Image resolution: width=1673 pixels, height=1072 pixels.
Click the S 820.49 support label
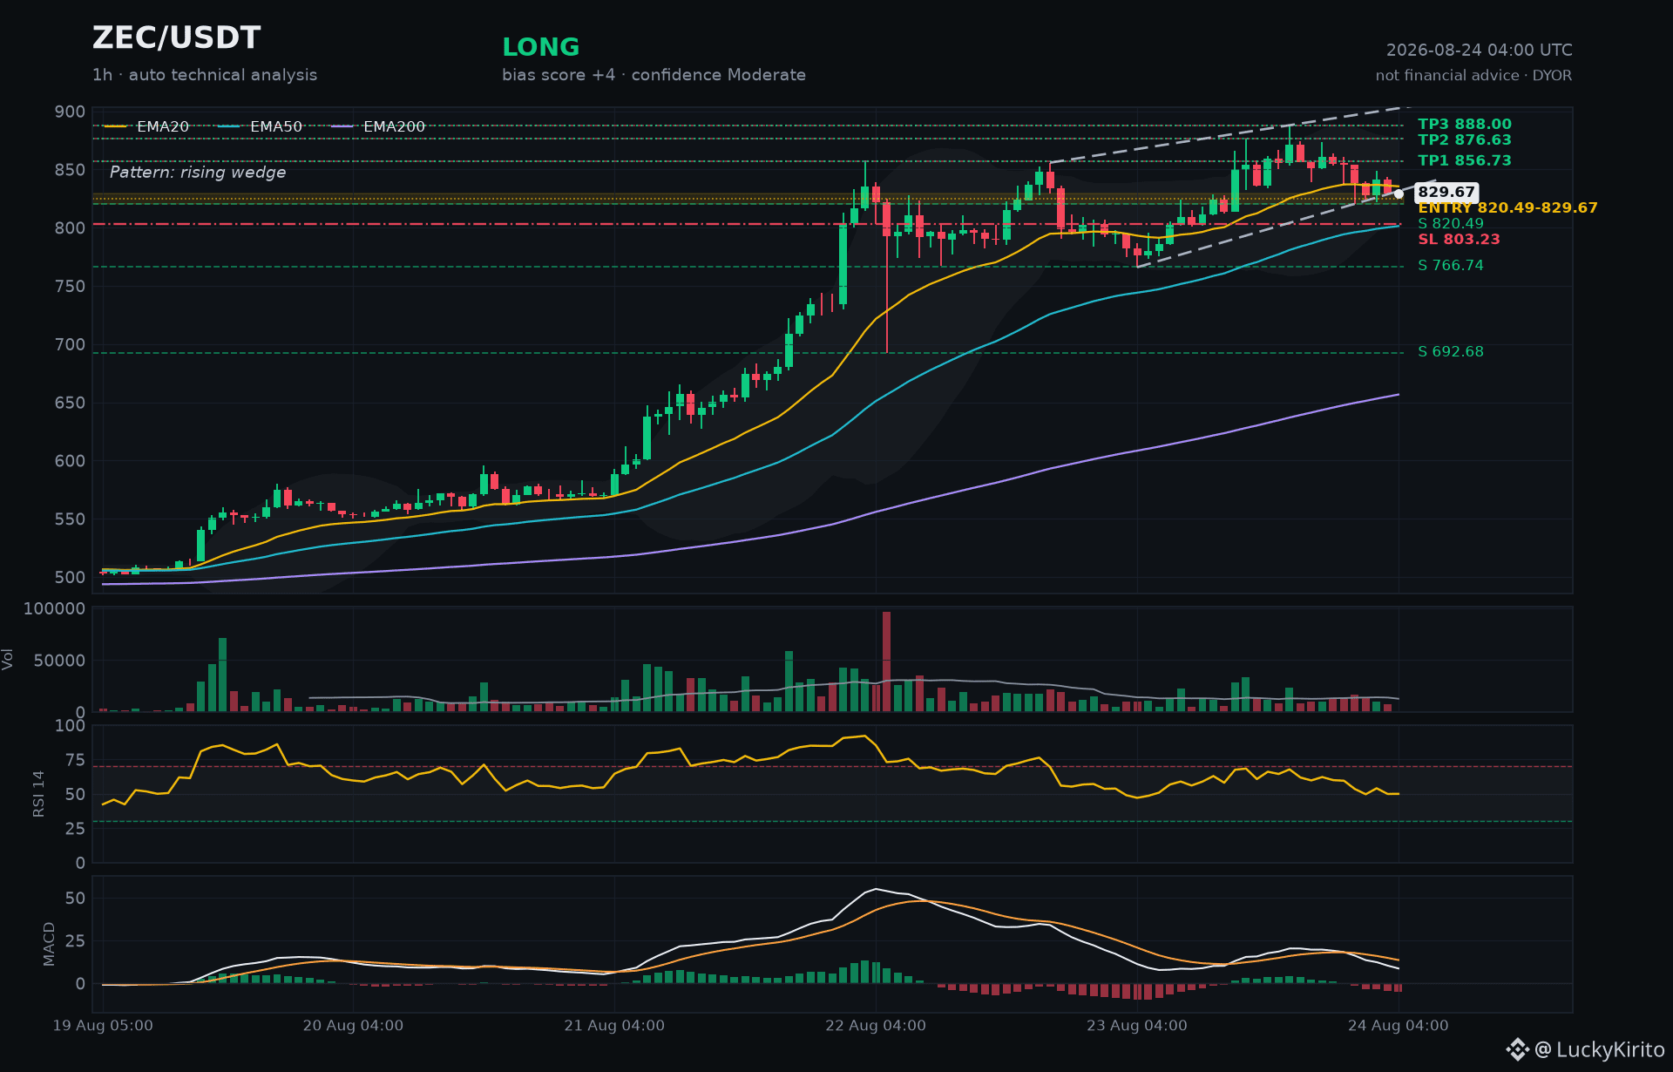pos(1451,223)
